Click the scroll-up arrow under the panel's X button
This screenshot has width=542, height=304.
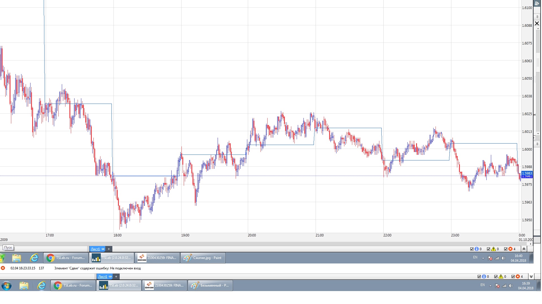coord(537,28)
